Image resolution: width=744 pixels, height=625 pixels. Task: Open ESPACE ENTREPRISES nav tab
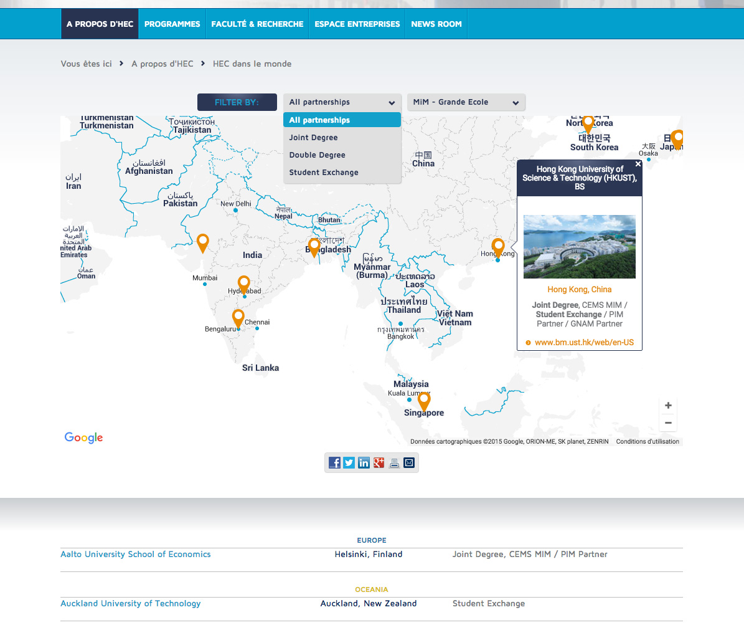point(357,24)
